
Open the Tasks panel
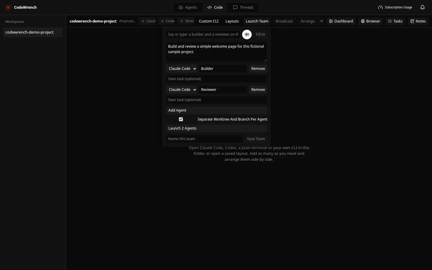pyautogui.click(x=395, y=21)
